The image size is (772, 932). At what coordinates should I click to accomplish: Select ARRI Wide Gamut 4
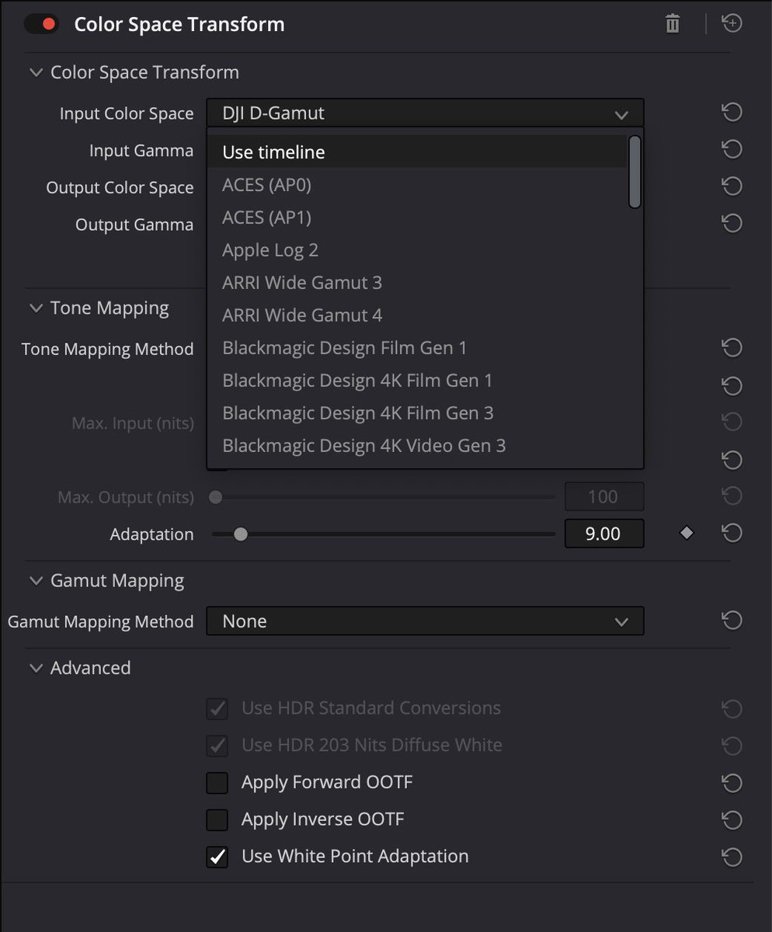point(417,315)
